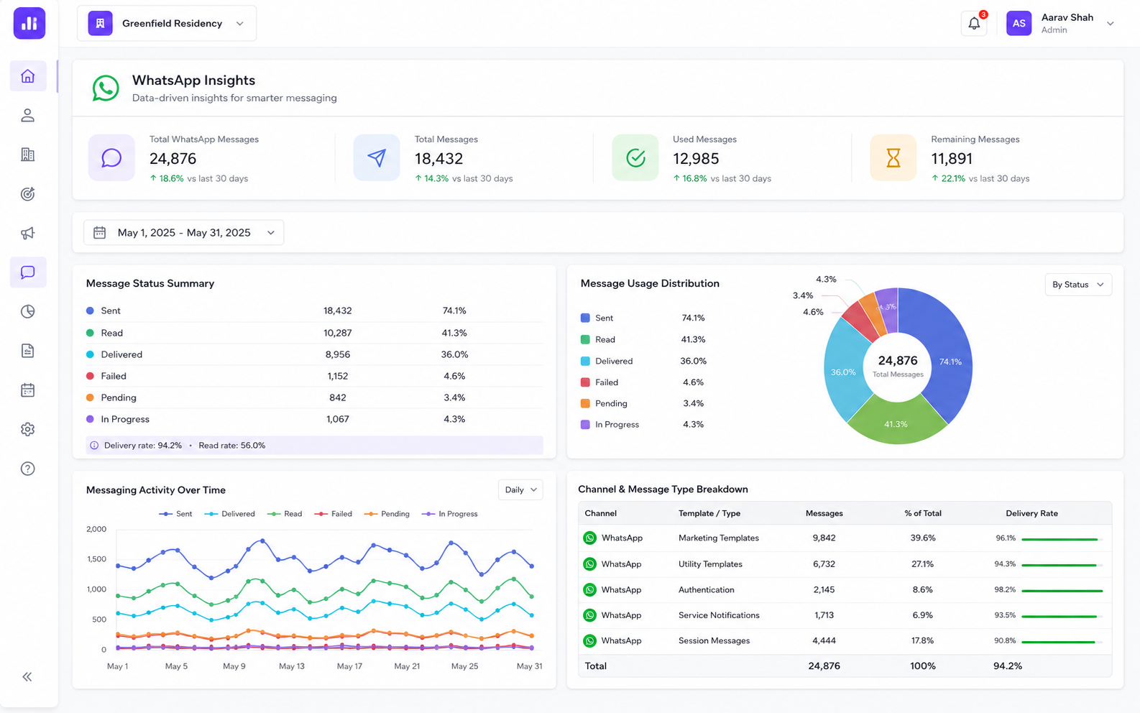The image size is (1140, 713).
Task: Open the Daily interval dropdown
Action: 520,489
